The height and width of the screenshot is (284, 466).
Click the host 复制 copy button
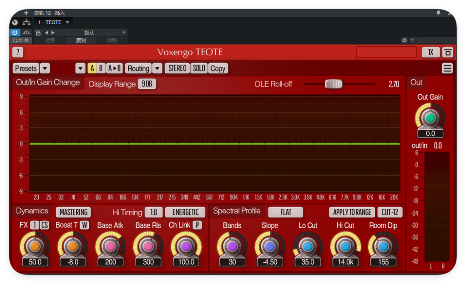(81, 41)
